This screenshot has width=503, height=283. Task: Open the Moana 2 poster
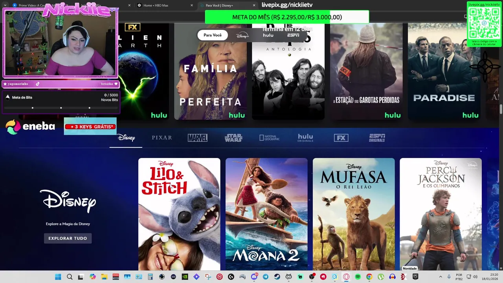(266, 214)
